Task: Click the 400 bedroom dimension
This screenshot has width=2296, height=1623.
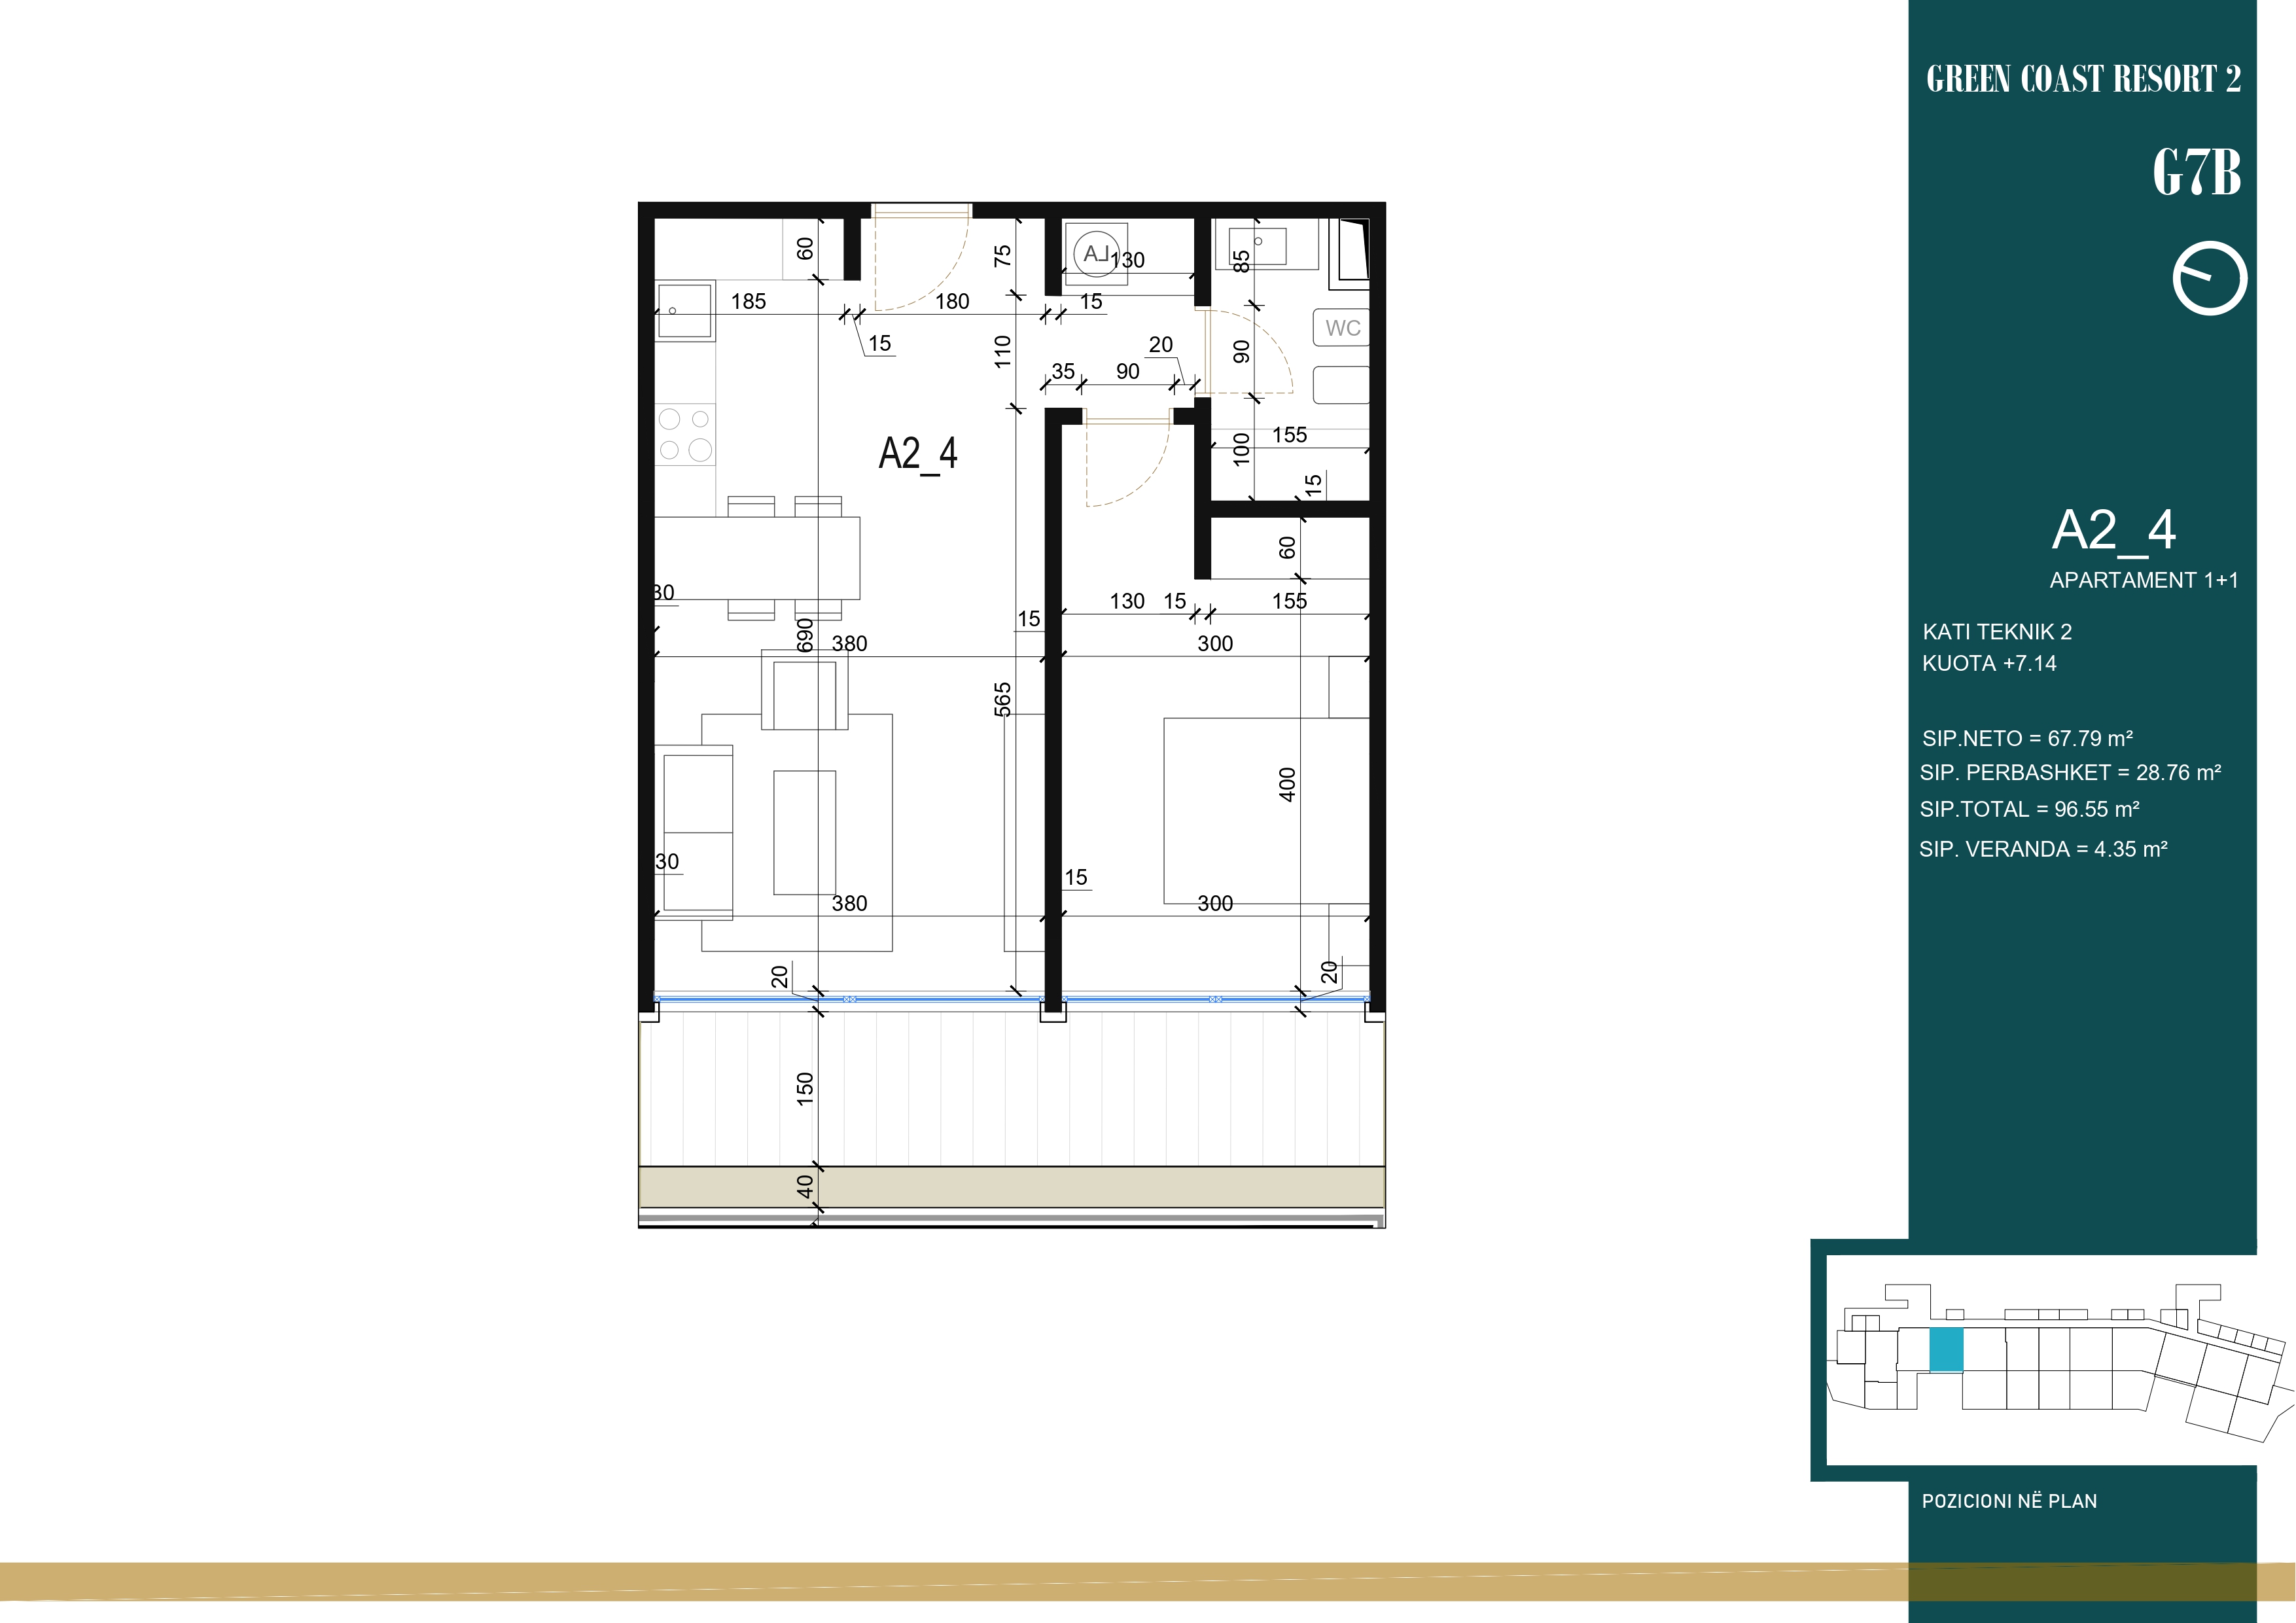Action: [x=1287, y=785]
